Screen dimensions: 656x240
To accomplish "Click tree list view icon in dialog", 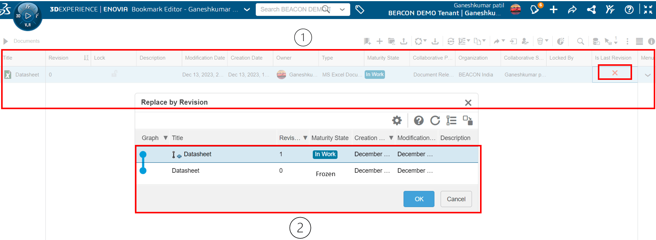I will point(452,121).
